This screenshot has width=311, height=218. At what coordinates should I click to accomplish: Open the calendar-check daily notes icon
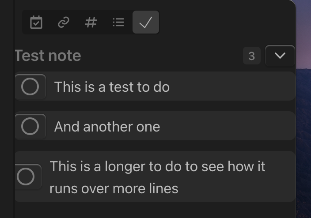click(x=36, y=22)
